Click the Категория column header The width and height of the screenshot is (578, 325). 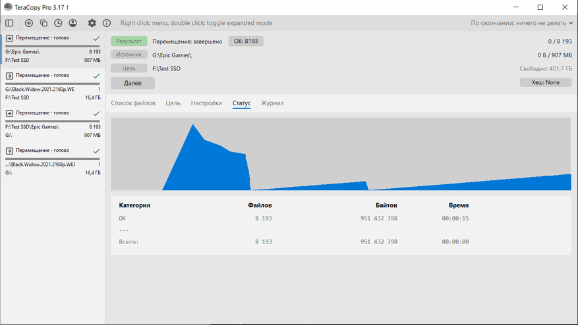tap(134, 205)
